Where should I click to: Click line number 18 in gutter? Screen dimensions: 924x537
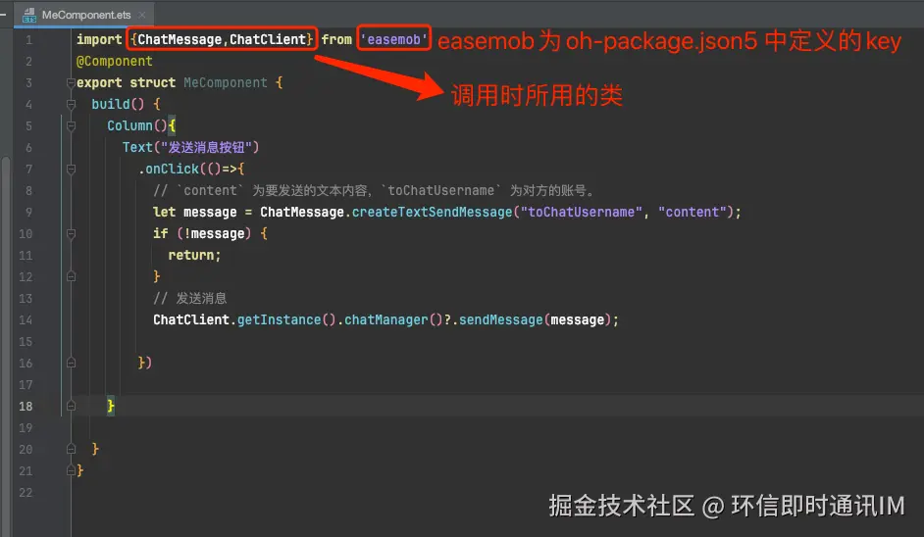coord(26,407)
